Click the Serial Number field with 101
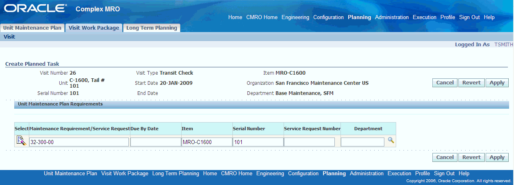The image size is (514, 185). click(258, 142)
